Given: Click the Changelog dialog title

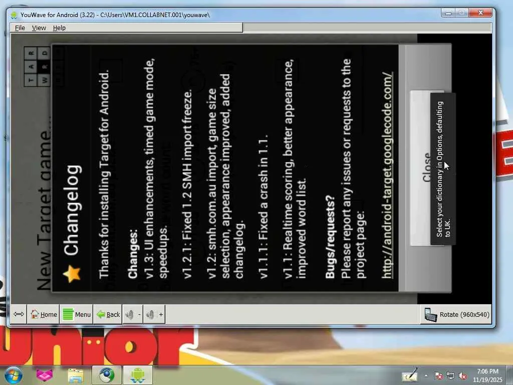Looking at the screenshot, I should click(x=72, y=210).
